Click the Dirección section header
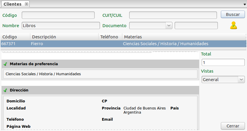This screenshot has width=247, height=131. tap(100, 90)
